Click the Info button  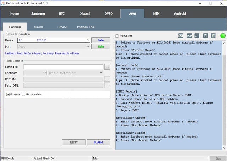point(101,40)
